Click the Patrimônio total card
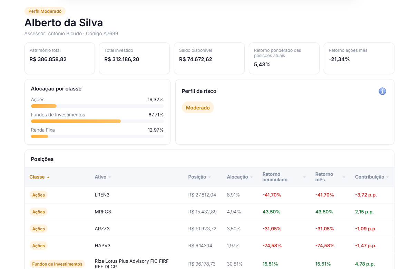This screenshot has width=401, height=269. (60, 58)
